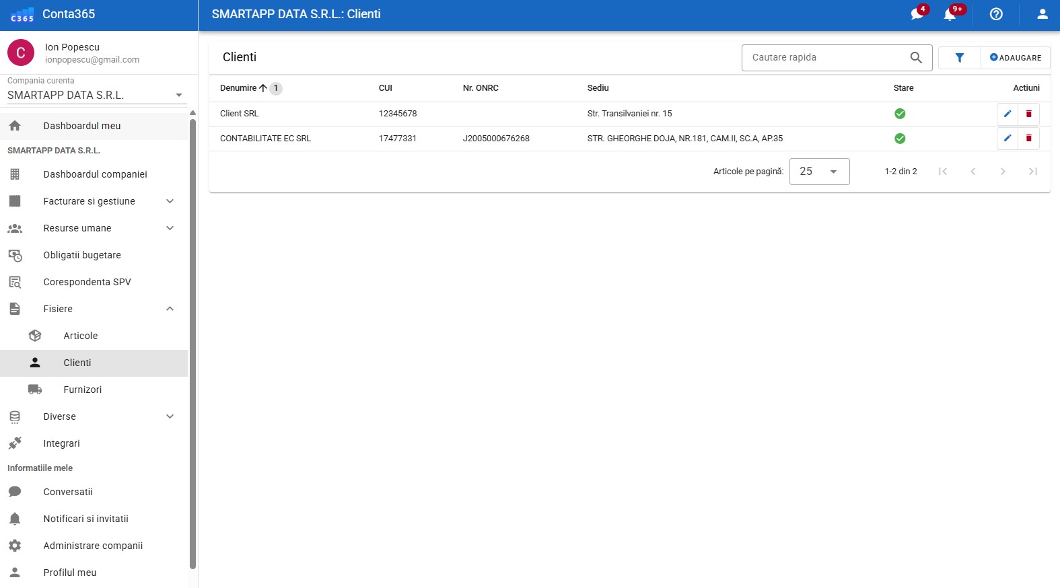
Task: Open the conversations chat icon in header
Action: 917,14
